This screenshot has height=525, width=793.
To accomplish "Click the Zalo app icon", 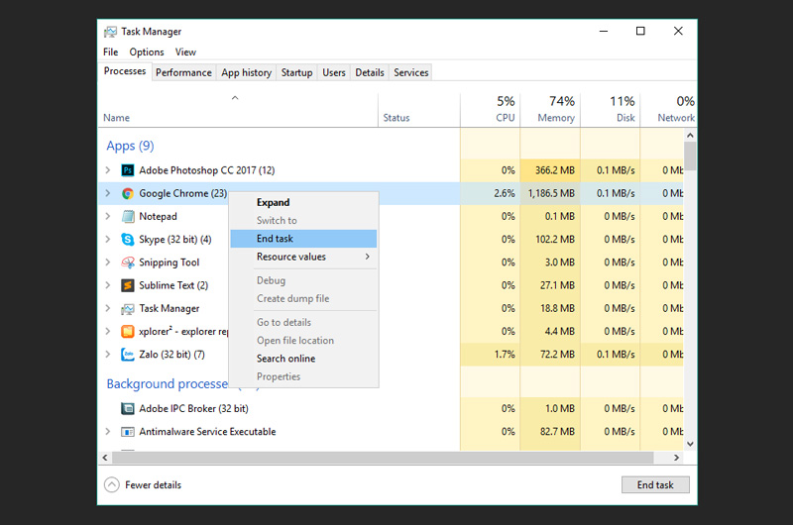I will (128, 355).
